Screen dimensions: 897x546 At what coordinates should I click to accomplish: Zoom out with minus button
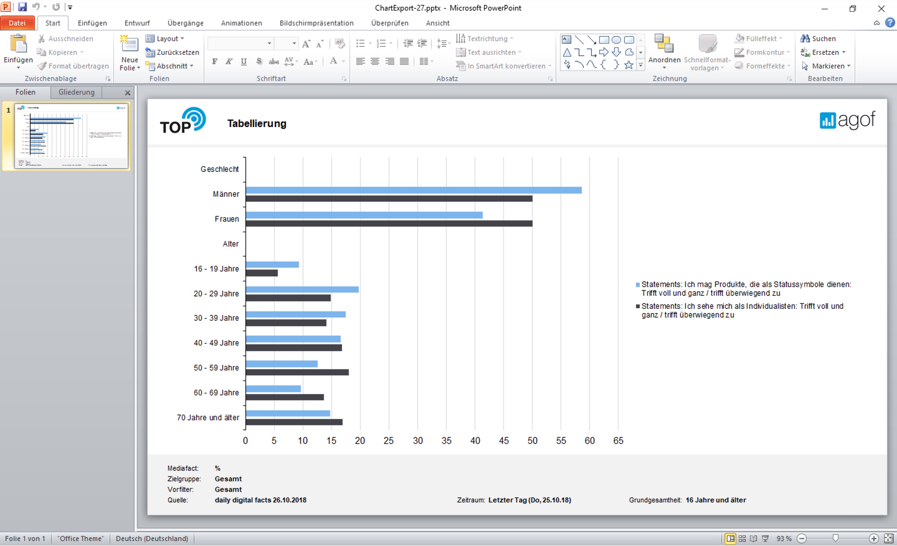(802, 539)
